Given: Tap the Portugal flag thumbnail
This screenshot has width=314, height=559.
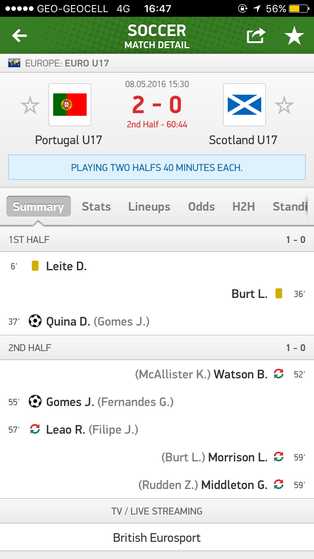Looking at the screenshot, I should [x=70, y=105].
